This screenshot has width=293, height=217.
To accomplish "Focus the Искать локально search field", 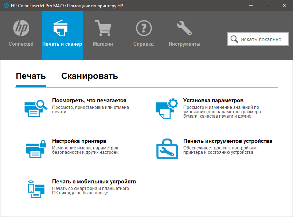I will pyautogui.click(x=258, y=39).
